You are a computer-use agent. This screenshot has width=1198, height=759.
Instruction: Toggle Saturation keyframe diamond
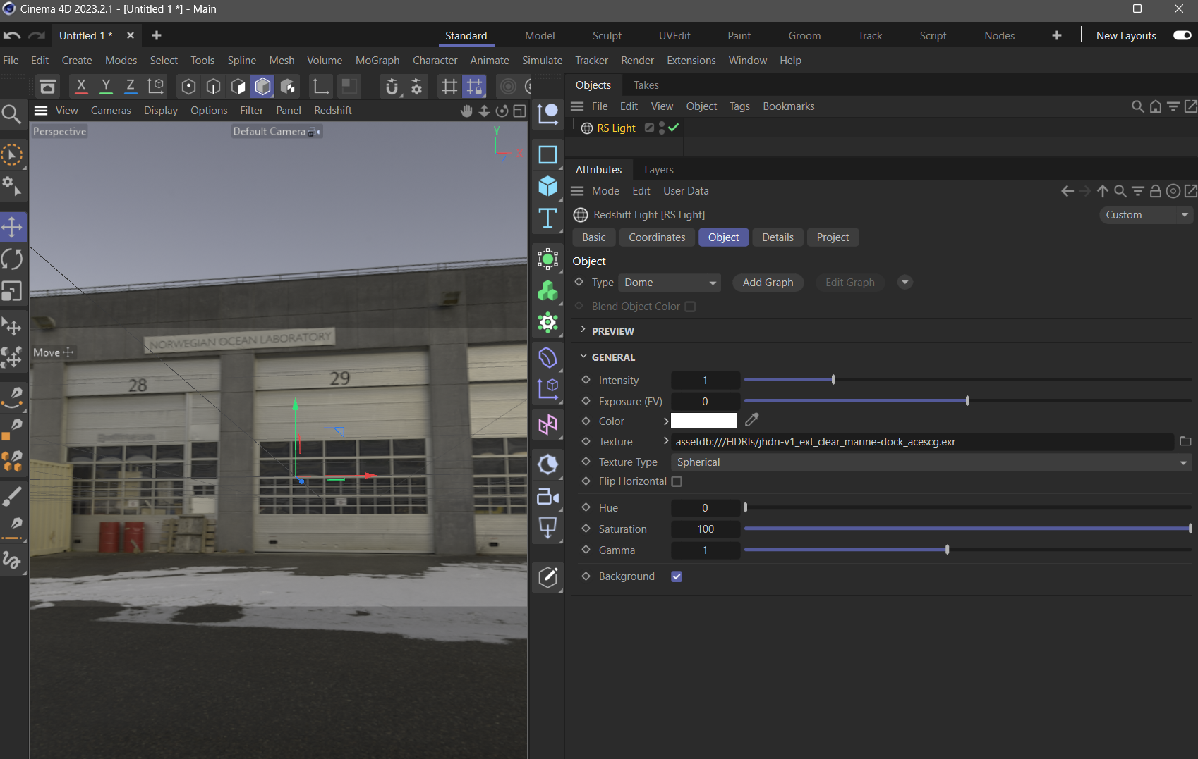tap(586, 529)
